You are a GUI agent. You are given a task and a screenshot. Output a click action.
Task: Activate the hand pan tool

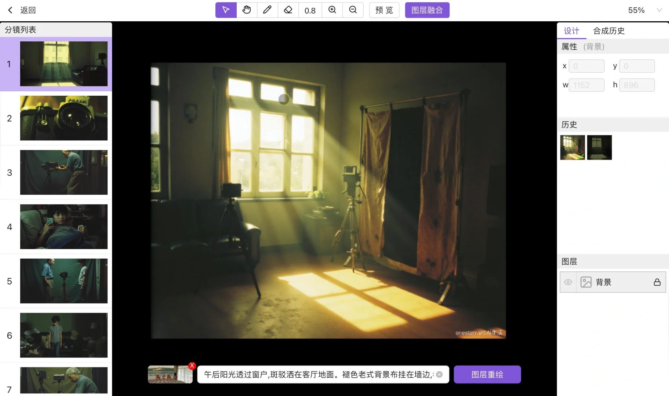coord(246,10)
